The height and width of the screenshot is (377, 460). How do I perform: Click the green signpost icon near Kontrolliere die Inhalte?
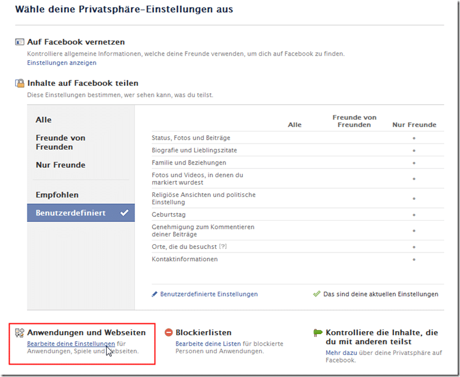tap(317, 333)
